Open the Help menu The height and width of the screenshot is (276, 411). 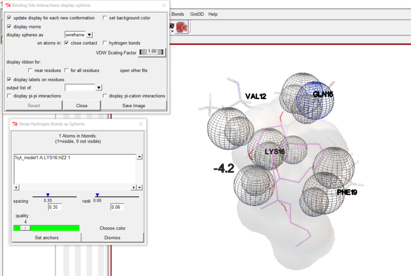point(213,14)
